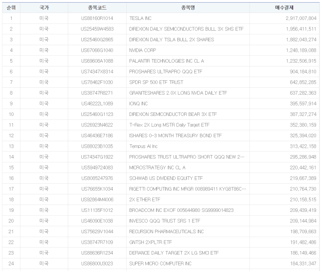This screenshot has height=271, width=323.
Task: Select 2X ETHER ETF name
Action: (145, 200)
